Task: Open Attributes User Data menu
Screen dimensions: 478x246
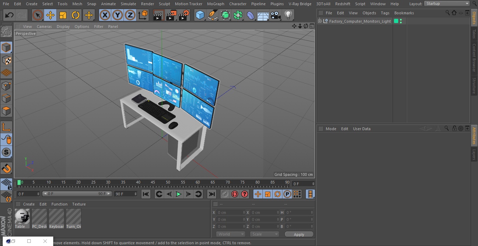Action: pos(361,129)
